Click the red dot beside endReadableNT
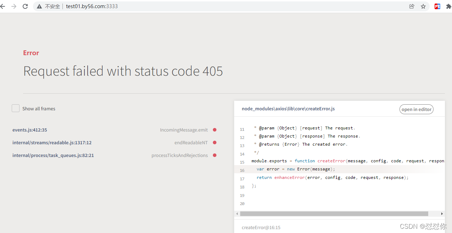This screenshot has width=452, height=233. click(x=215, y=142)
